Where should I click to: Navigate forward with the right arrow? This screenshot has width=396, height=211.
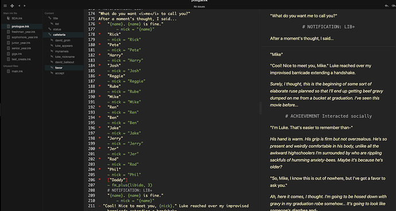point(25,6)
